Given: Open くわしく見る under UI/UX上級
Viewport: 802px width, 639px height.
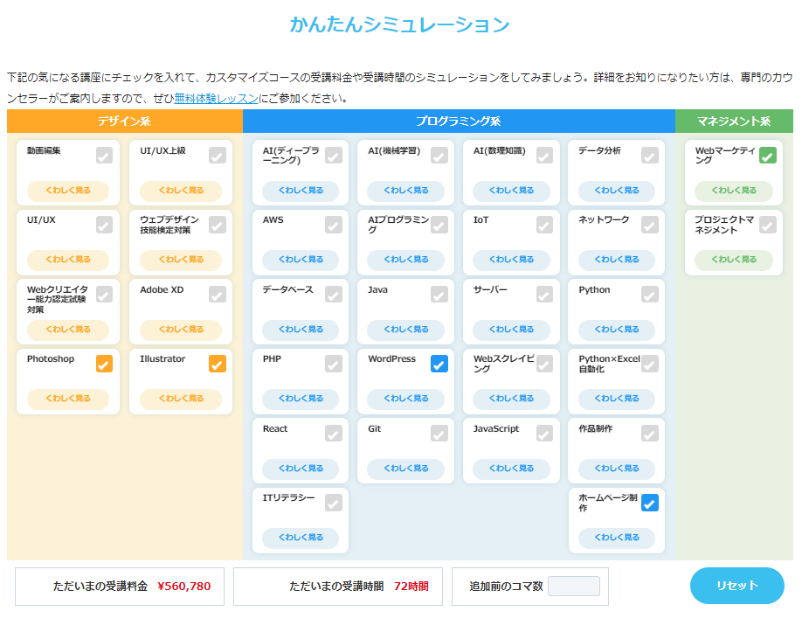Looking at the screenshot, I should pyautogui.click(x=181, y=191).
